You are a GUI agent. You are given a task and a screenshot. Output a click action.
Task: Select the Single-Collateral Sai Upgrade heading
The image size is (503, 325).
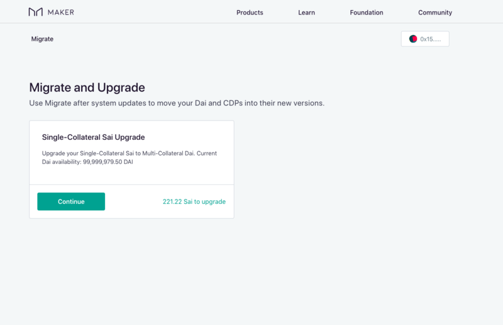(93, 137)
